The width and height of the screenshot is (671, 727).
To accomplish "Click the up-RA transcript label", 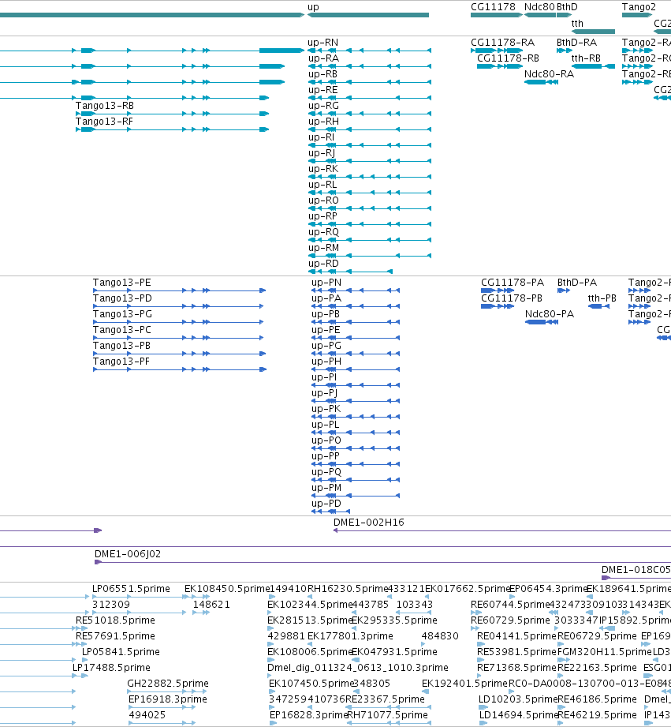I will tap(324, 58).
